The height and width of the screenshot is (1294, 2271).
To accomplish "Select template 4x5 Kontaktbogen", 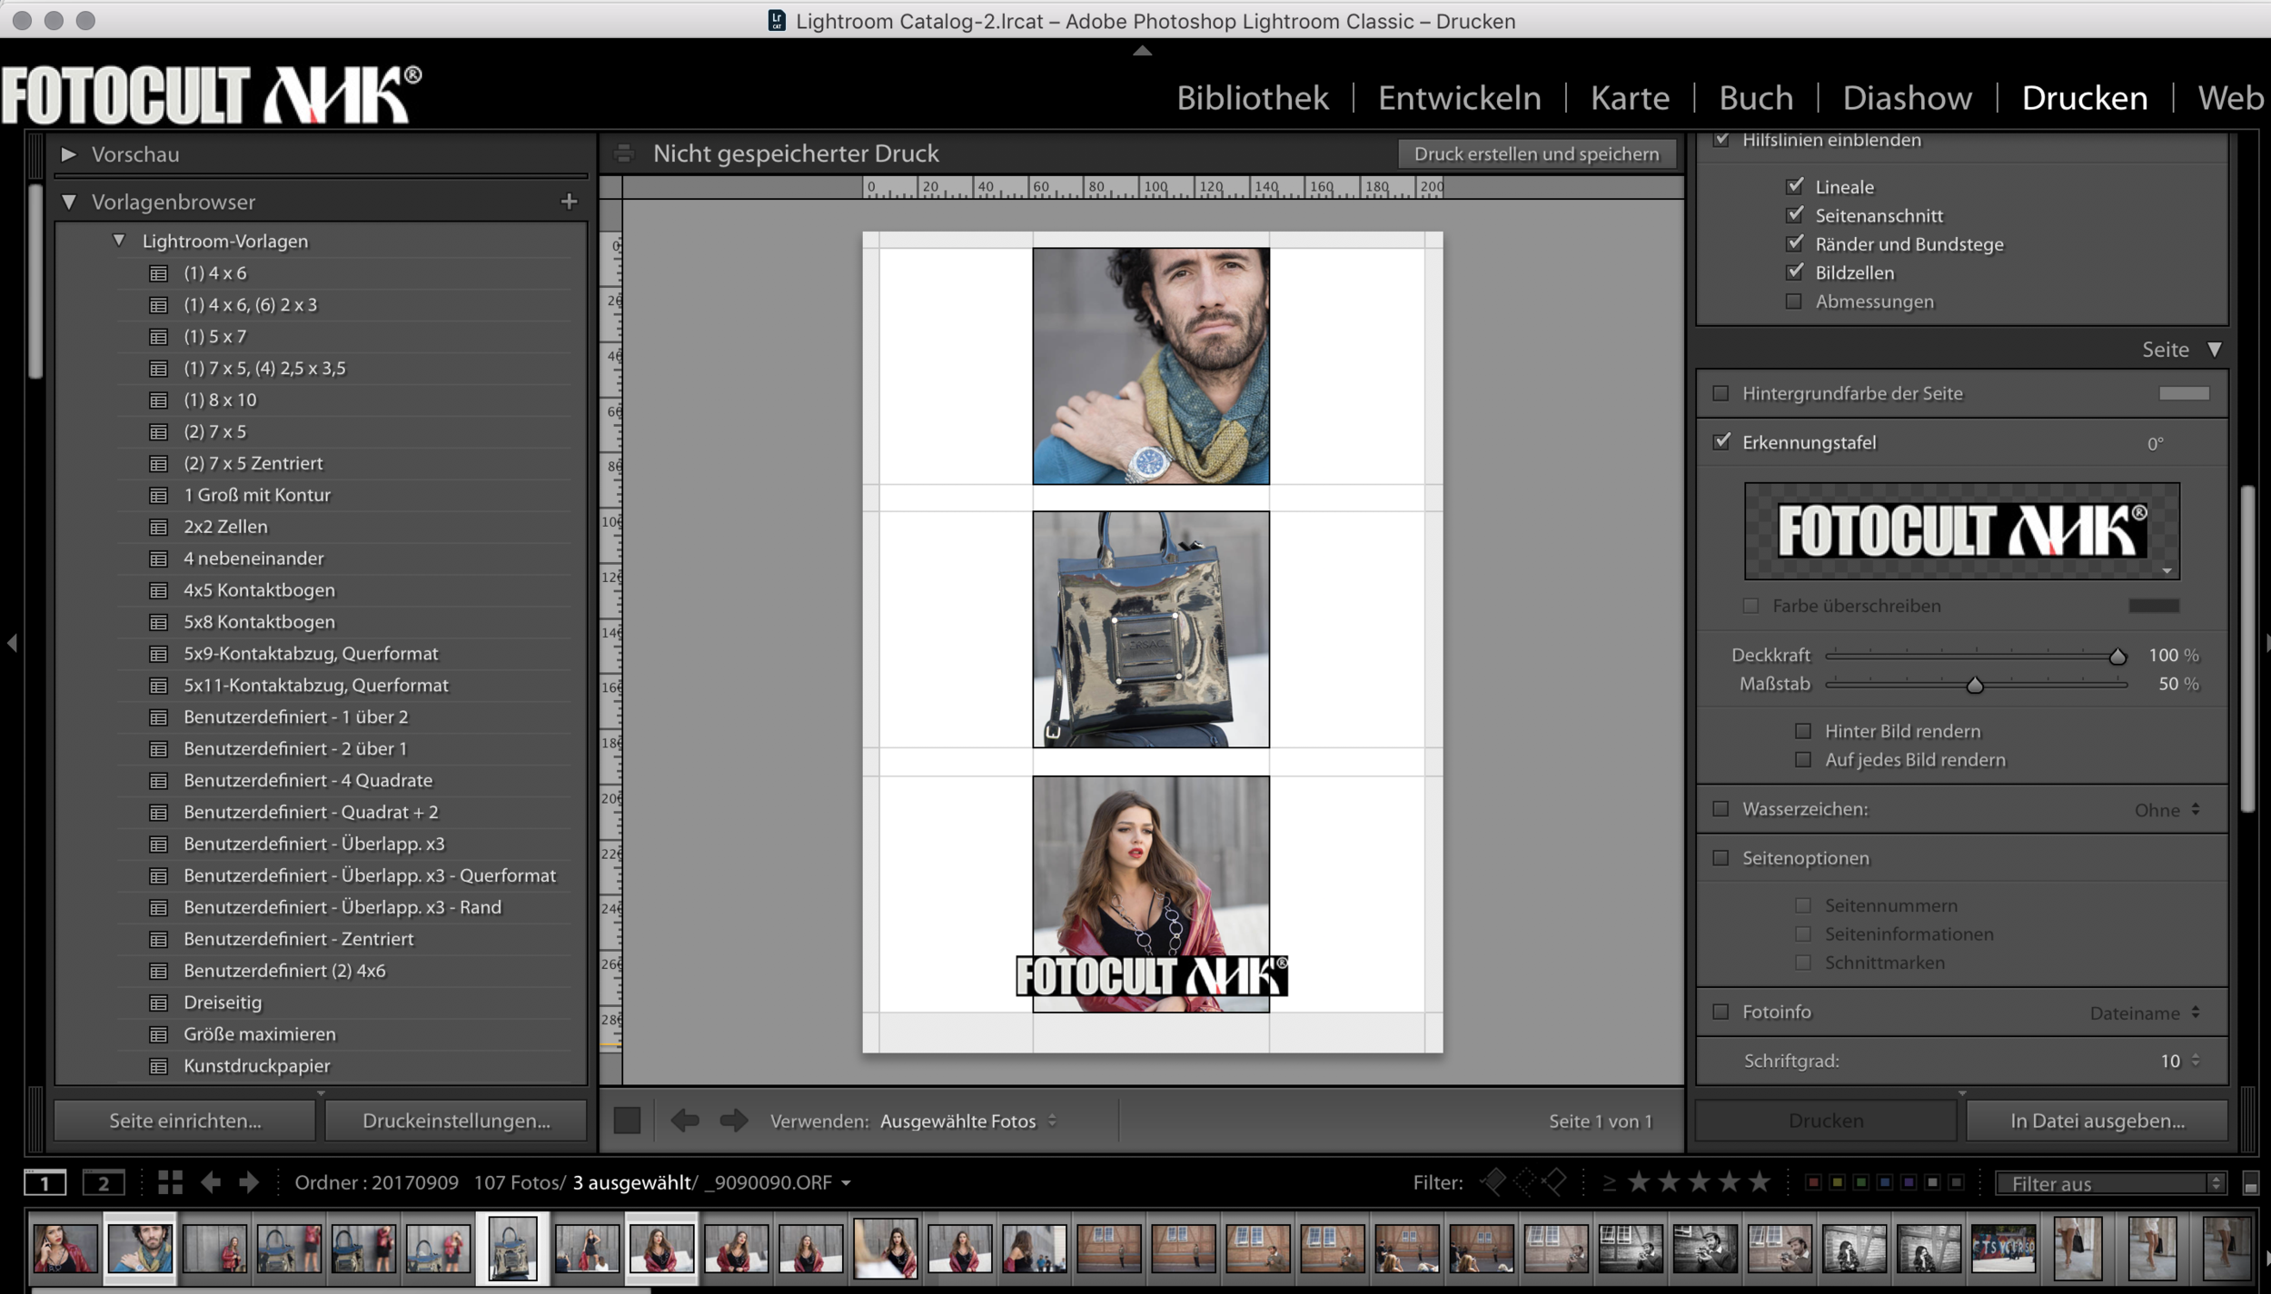I will coord(260,590).
